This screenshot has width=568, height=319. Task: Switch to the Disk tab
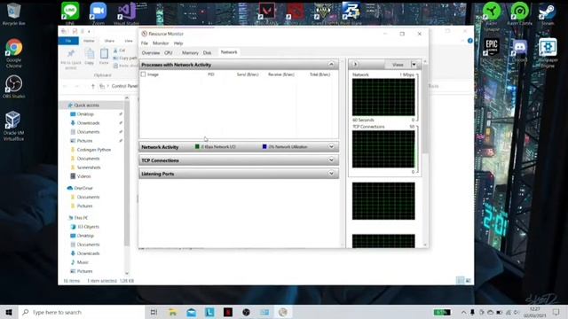point(207,53)
